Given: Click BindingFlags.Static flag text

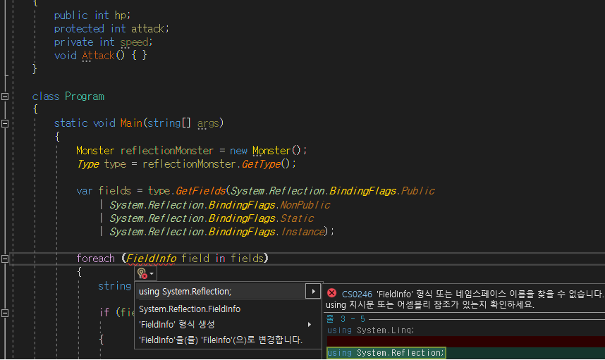Looking at the screenshot, I should (x=261, y=218).
